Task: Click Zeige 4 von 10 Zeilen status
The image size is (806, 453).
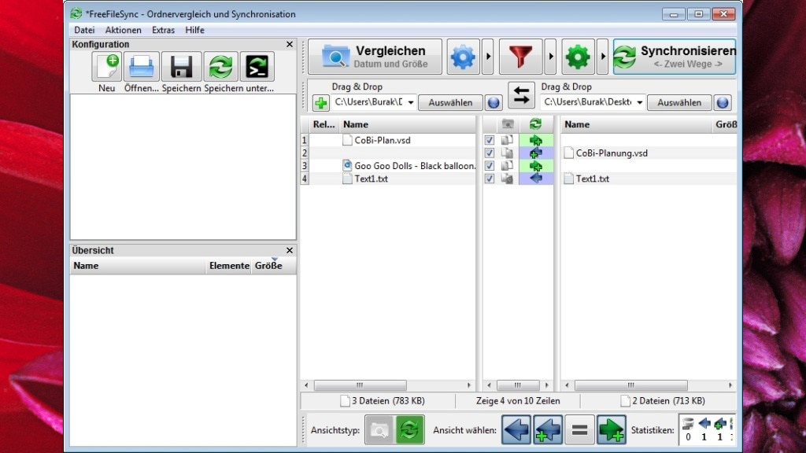Action: tap(518, 401)
